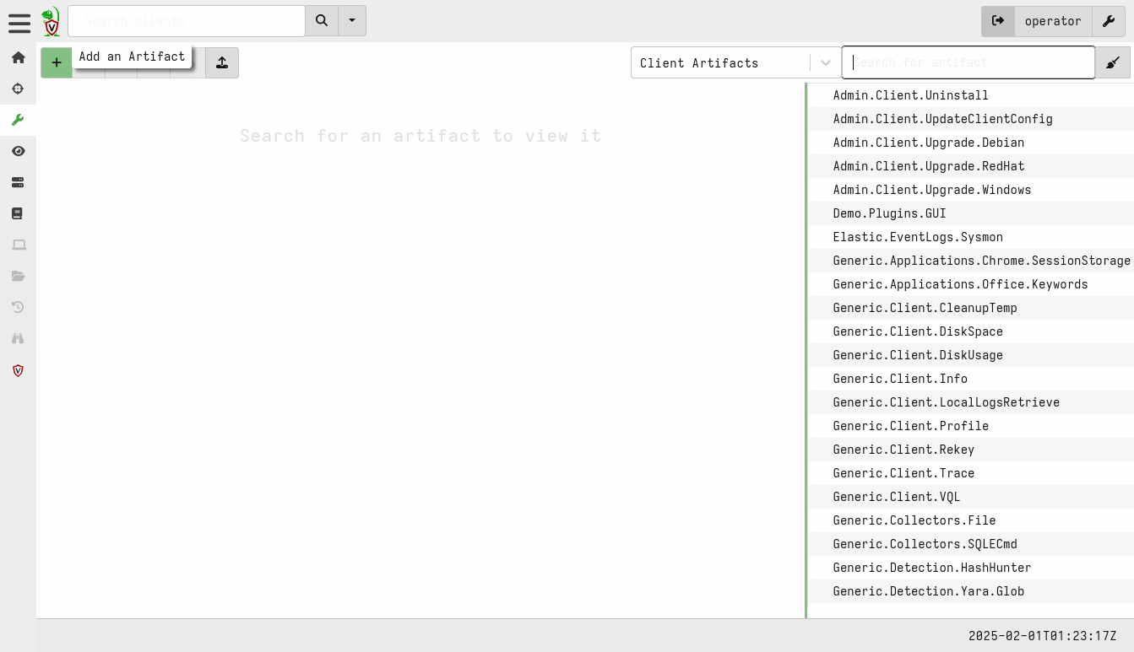Pick Generic.Applications.Chrome.SessionStorage artifact
The image size is (1134, 652).
tap(971, 261)
